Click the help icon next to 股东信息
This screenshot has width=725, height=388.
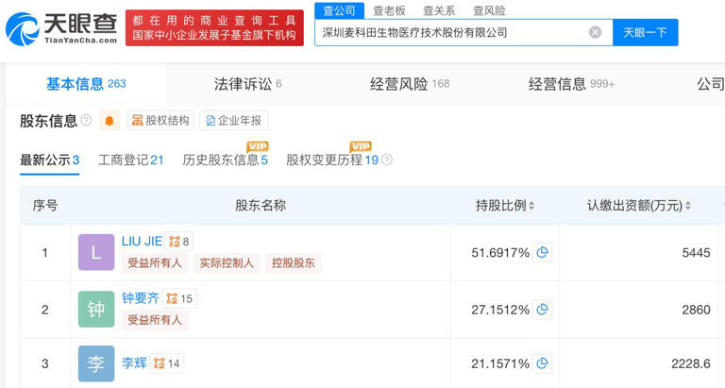[86, 121]
